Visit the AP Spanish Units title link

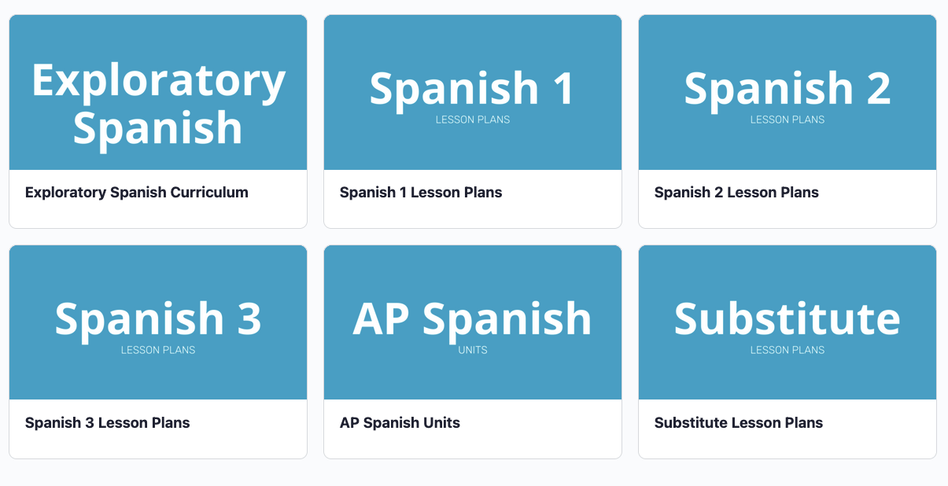pos(400,423)
